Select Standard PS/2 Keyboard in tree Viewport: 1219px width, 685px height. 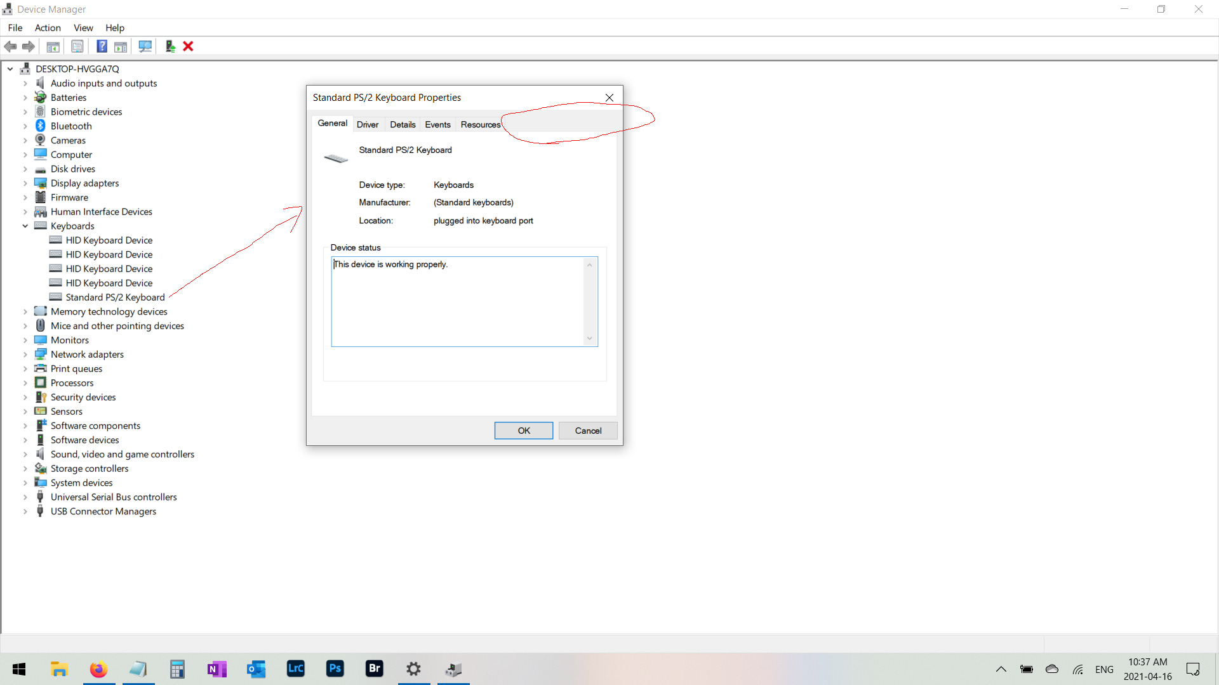(115, 297)
